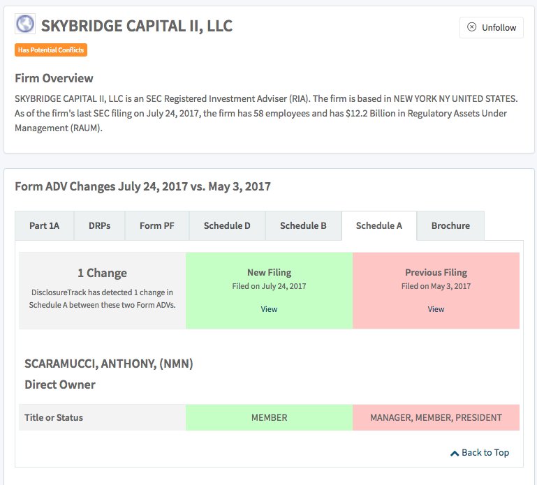
Task: View the New Filing from July 24
Action: (269, 309)
